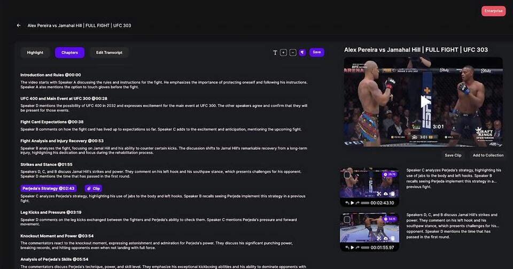This screenshot has height=269, width=513.
Task: Click scissors icon on second clip thumbnail
Action: (x=379, y=238)
